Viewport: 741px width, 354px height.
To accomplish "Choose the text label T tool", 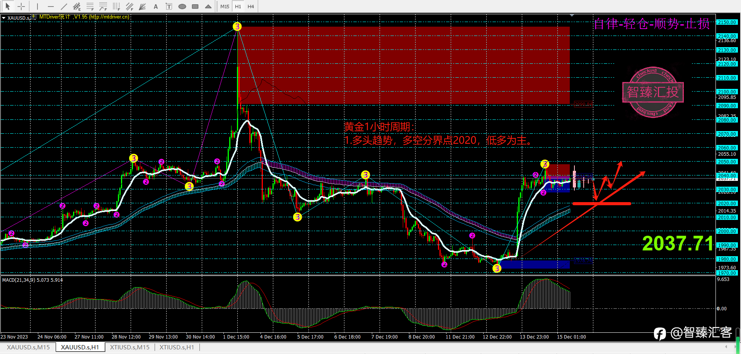I will (x=169, y=6).
